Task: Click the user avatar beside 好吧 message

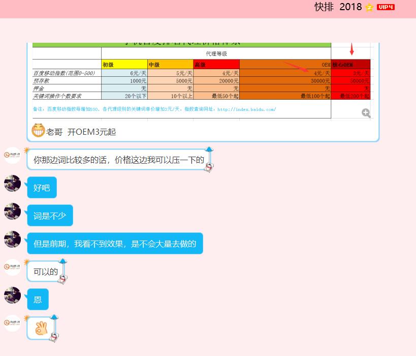Action: (12, 183)
